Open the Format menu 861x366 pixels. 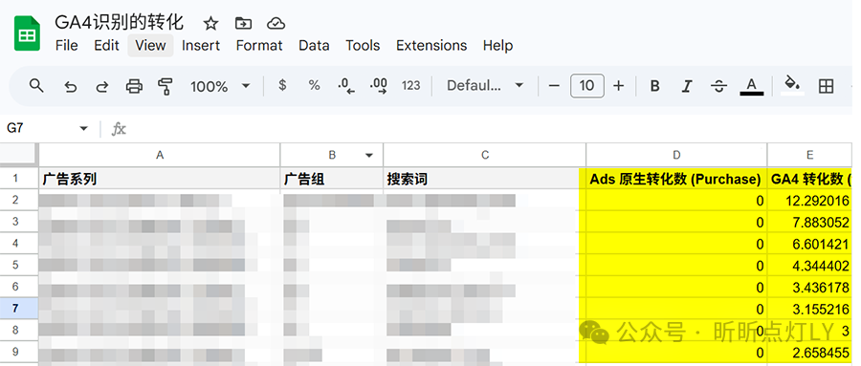coord(259,45)
